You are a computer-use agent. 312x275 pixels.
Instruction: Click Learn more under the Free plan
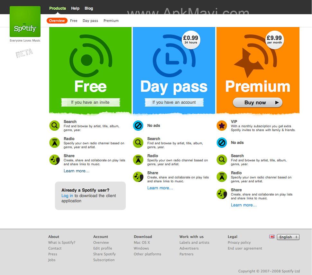(x=76, y=171)
